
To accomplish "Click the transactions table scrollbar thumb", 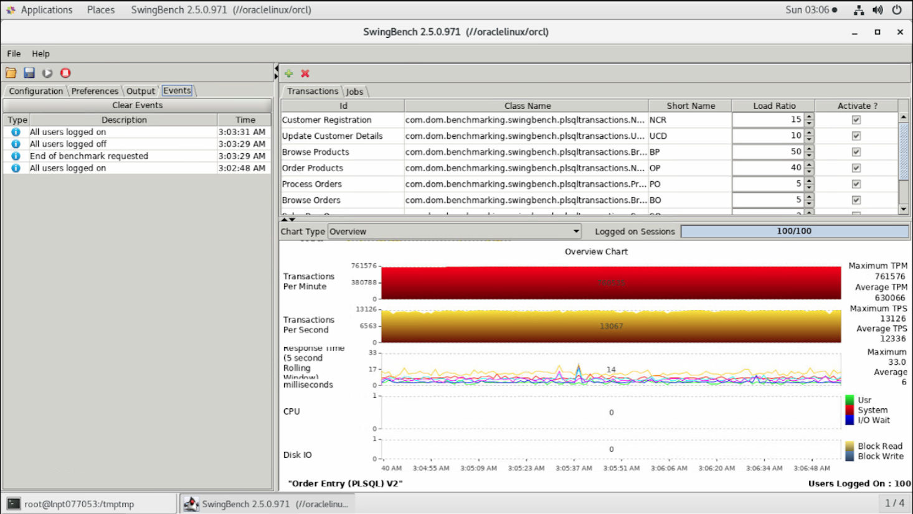I will 904,151.
